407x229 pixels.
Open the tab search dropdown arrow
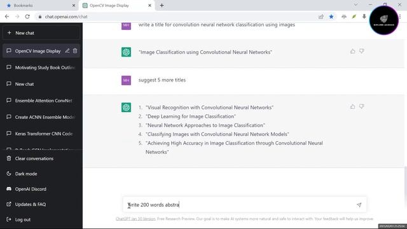tap(356, 5)
